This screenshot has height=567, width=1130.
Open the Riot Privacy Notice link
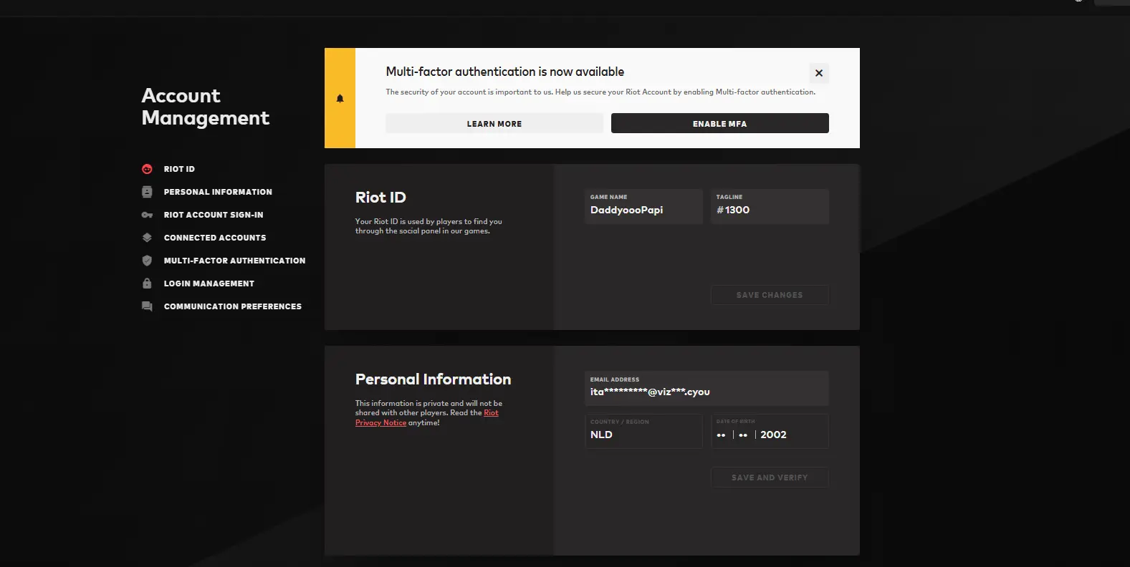click(380, 422)
